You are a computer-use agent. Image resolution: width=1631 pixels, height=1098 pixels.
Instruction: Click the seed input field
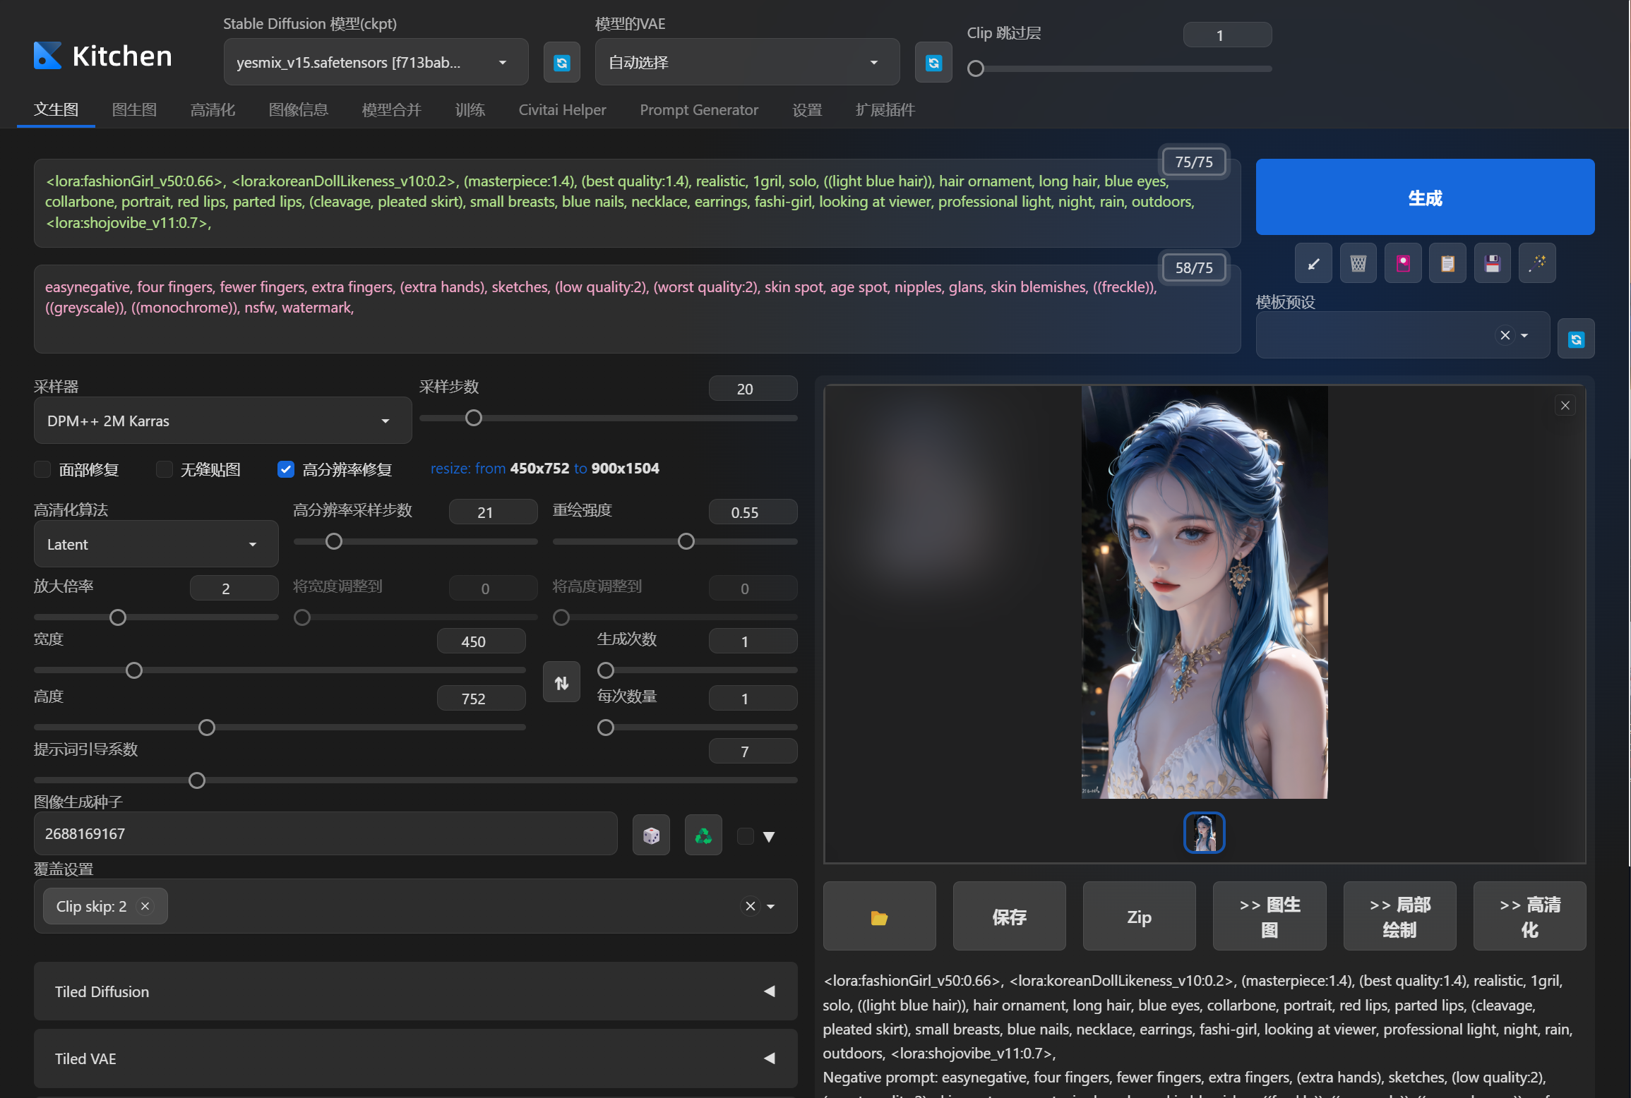pos(325,833)
